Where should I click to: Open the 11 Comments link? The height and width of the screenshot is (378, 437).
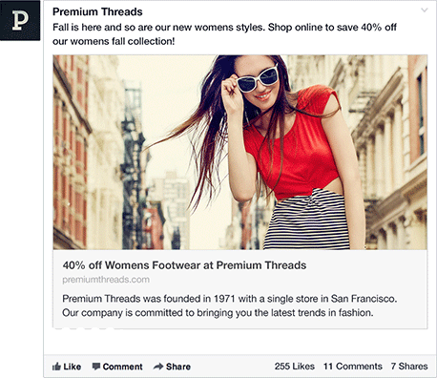point(353,367)
